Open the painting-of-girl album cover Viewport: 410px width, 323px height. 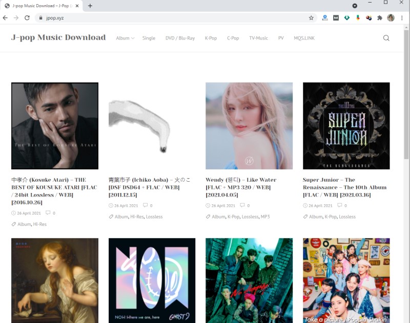tap(55, 281)
